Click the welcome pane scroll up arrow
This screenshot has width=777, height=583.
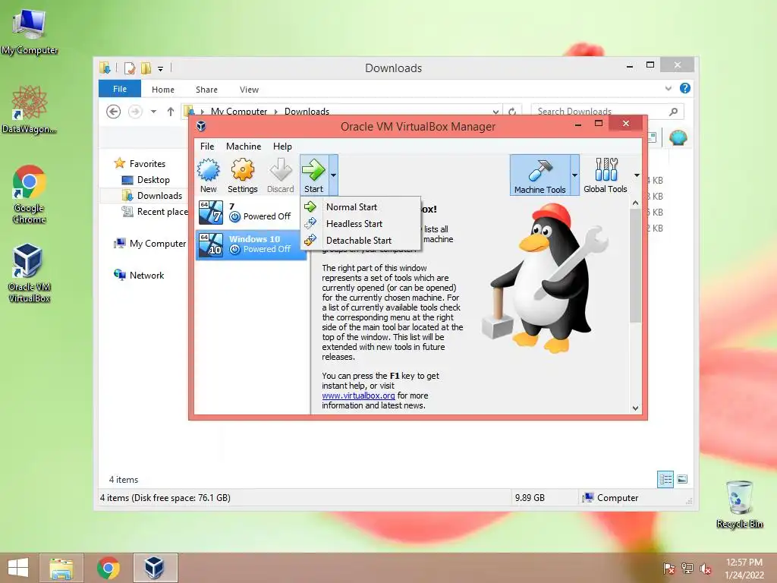tap(635, 203)
